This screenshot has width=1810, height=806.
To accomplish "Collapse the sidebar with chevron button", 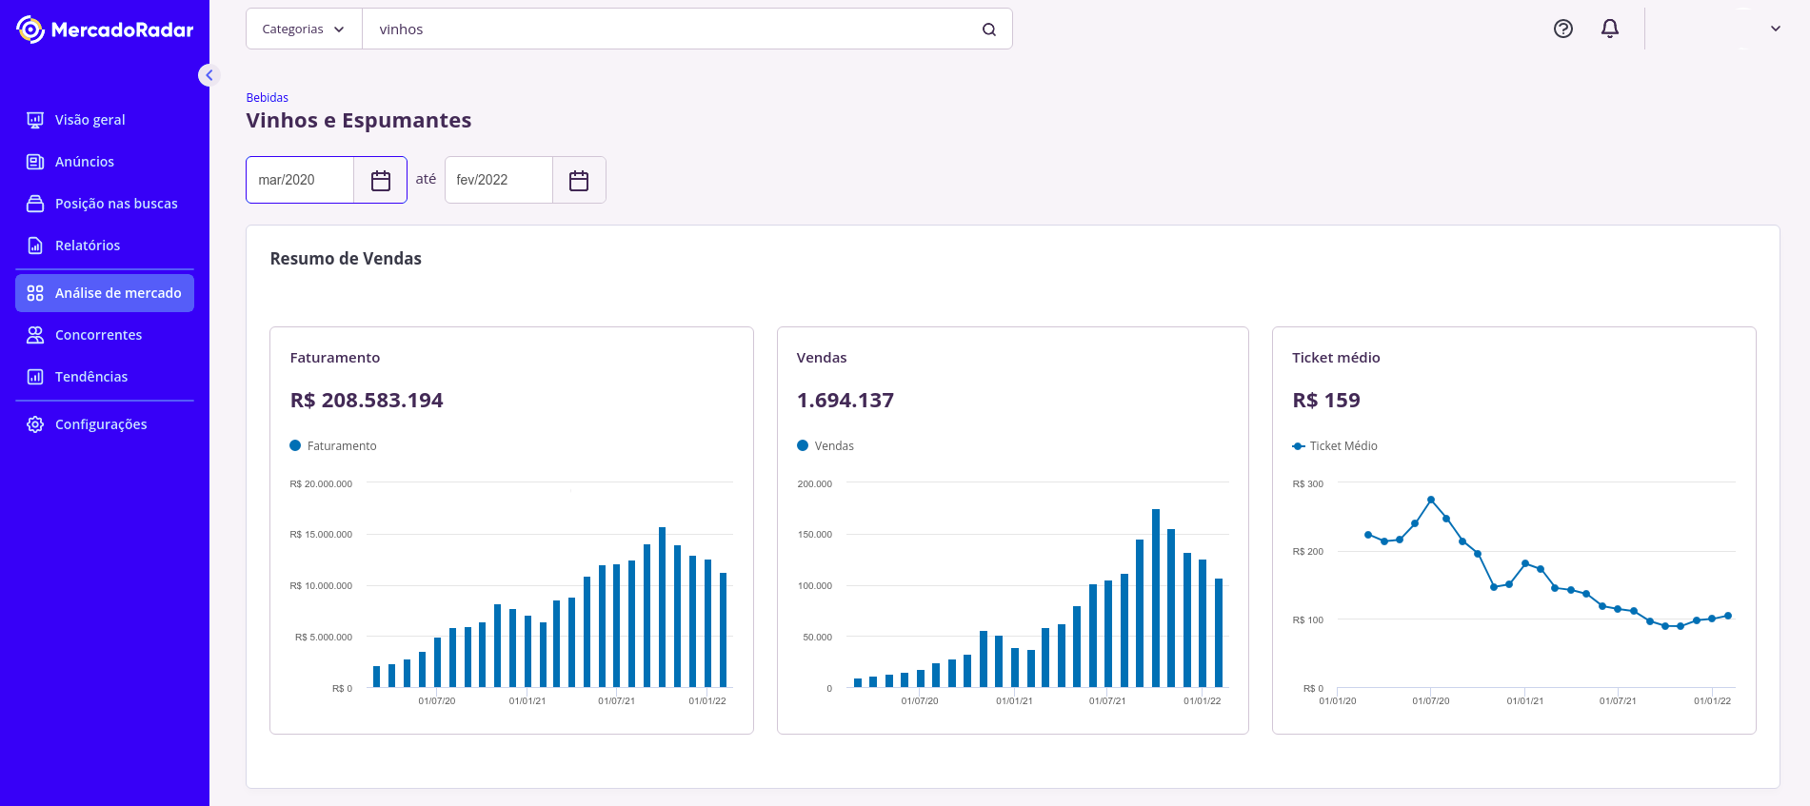I will point(209,75).
